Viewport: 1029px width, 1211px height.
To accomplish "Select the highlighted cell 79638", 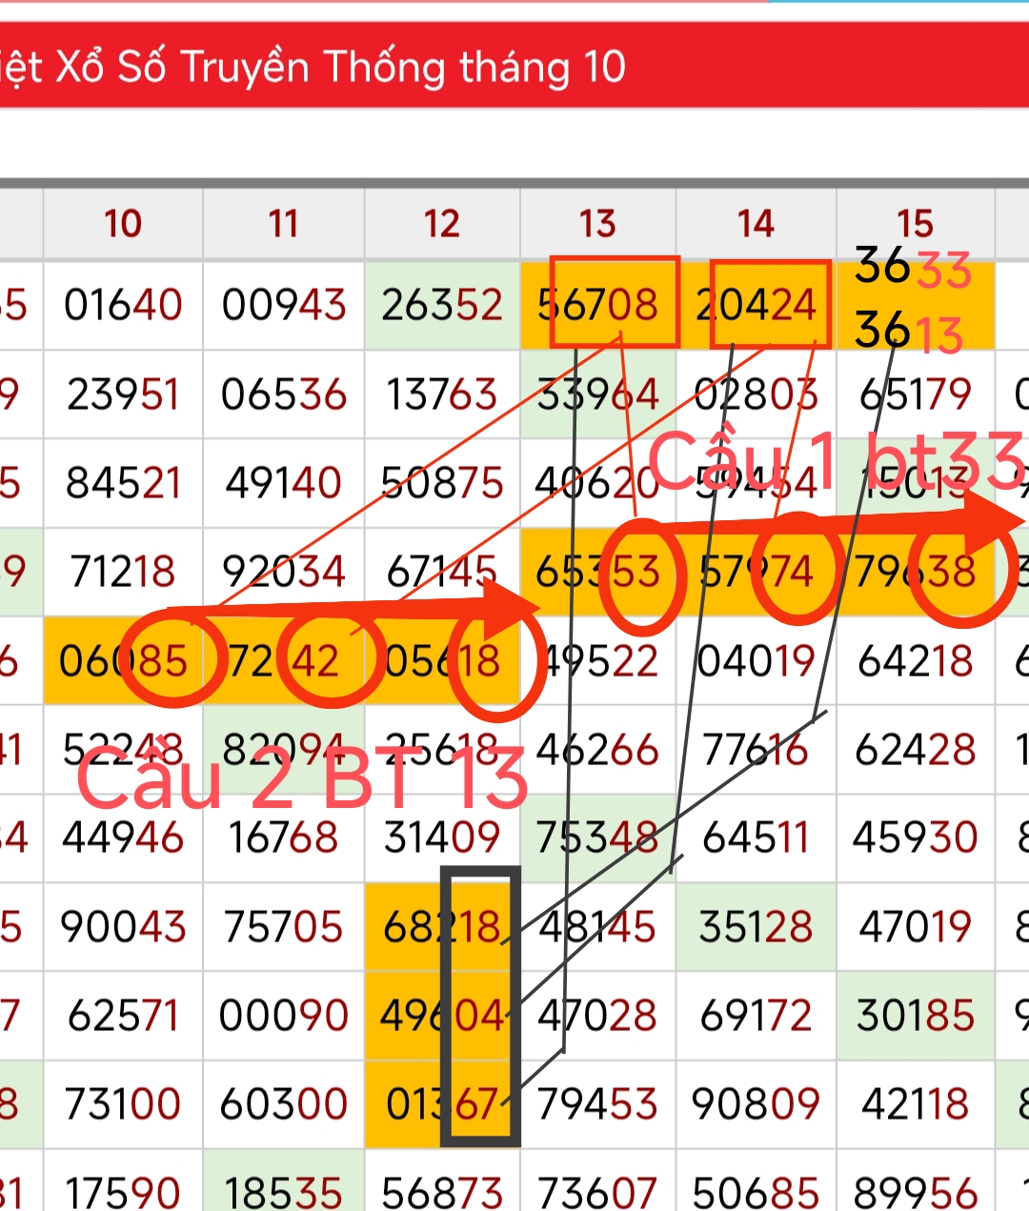I will coord(915,573).
